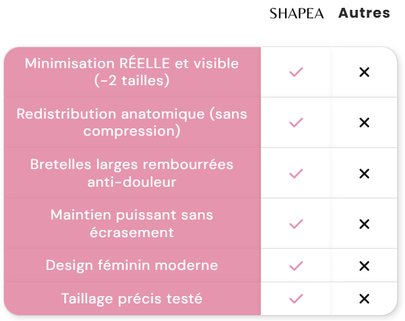
Task: Select the SHAPEA column header logo
Action: (x=296, y=13)
